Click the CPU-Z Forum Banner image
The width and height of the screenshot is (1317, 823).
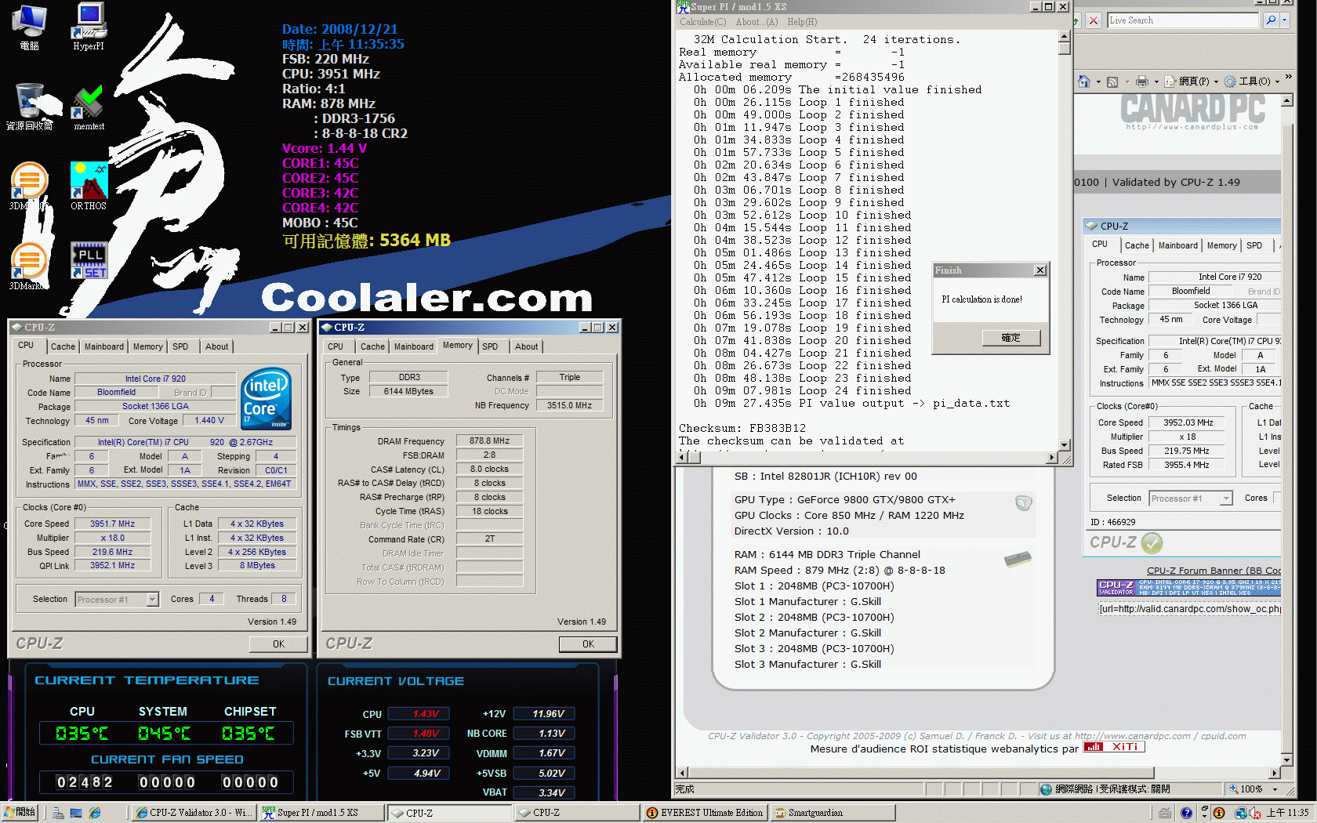[1188, 588]
